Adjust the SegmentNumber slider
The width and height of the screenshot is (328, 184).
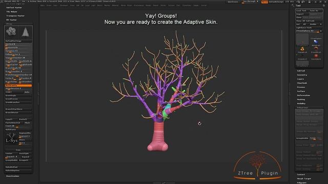click(18, 58)
